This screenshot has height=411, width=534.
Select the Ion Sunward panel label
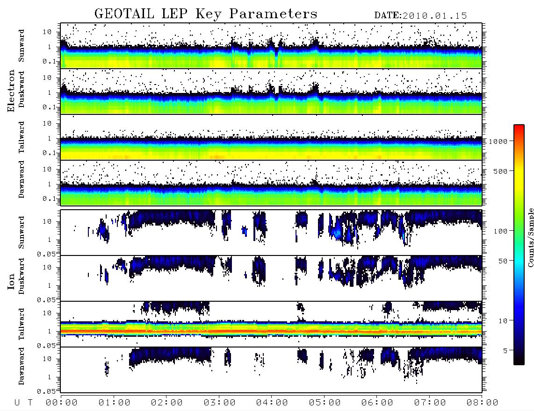point(22,233)
